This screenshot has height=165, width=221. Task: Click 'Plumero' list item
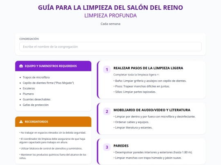tap(28, 94)
